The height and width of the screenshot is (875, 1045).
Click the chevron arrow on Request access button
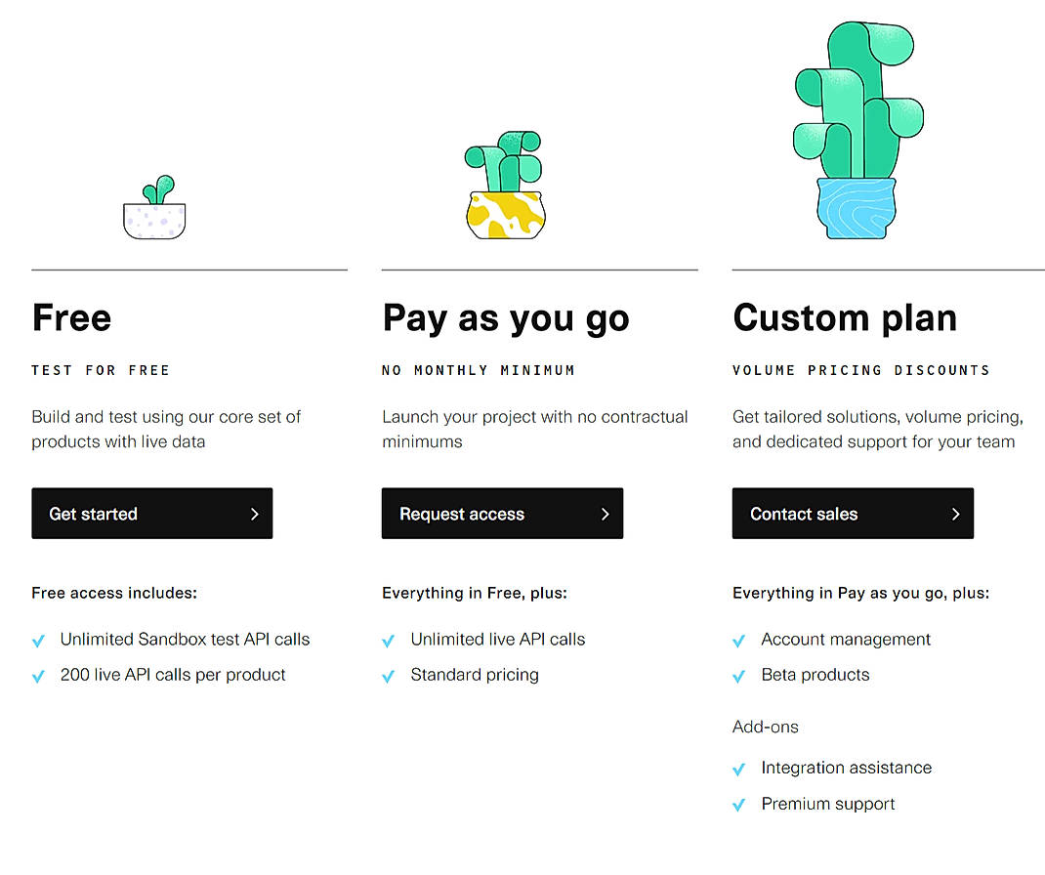click(x=606, y=513)
